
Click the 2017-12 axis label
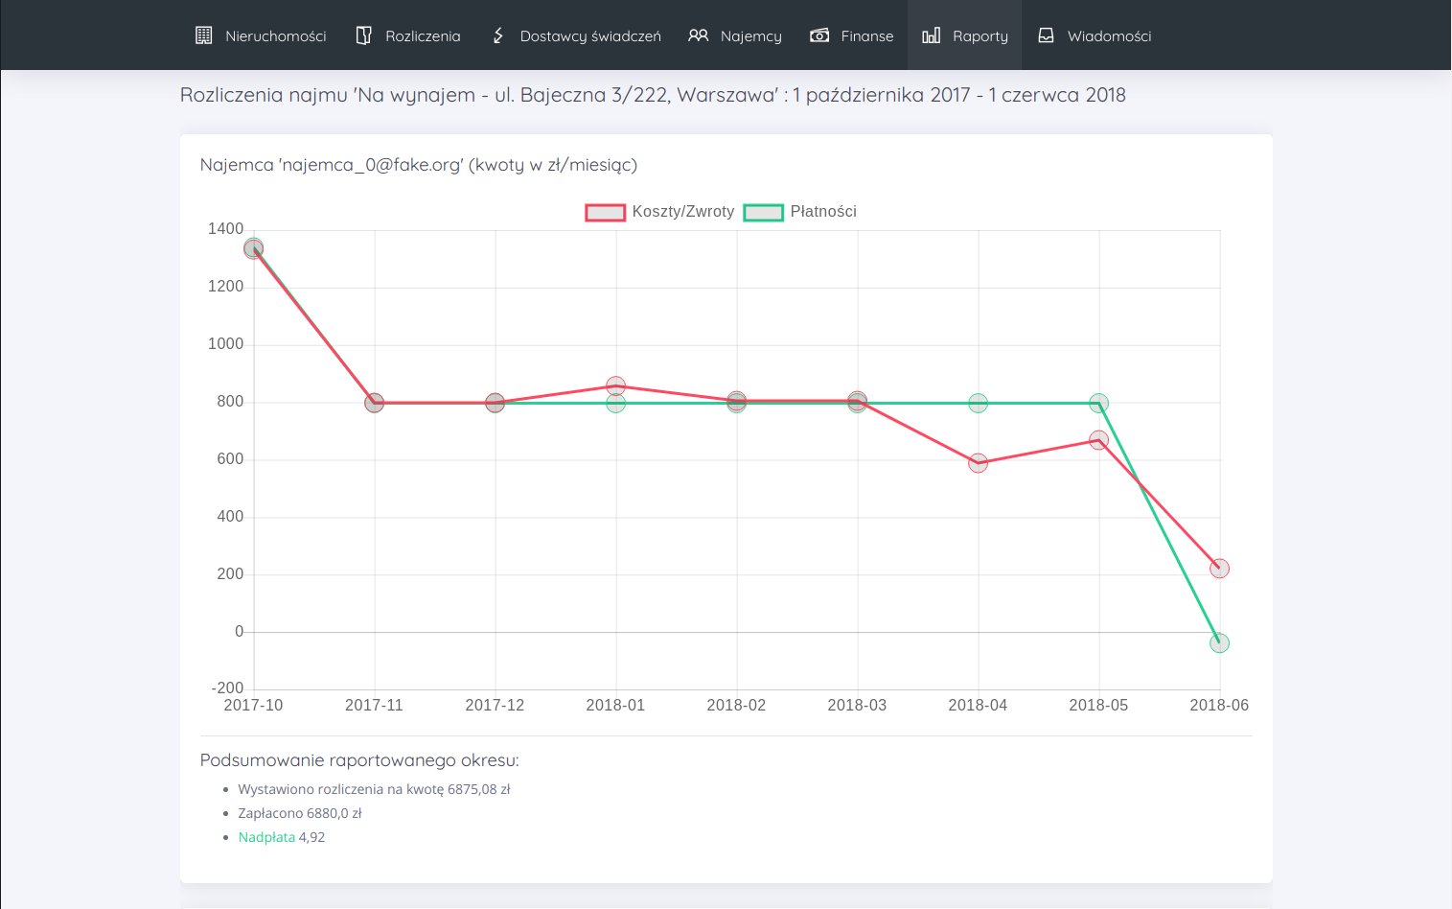click(495, 706)
